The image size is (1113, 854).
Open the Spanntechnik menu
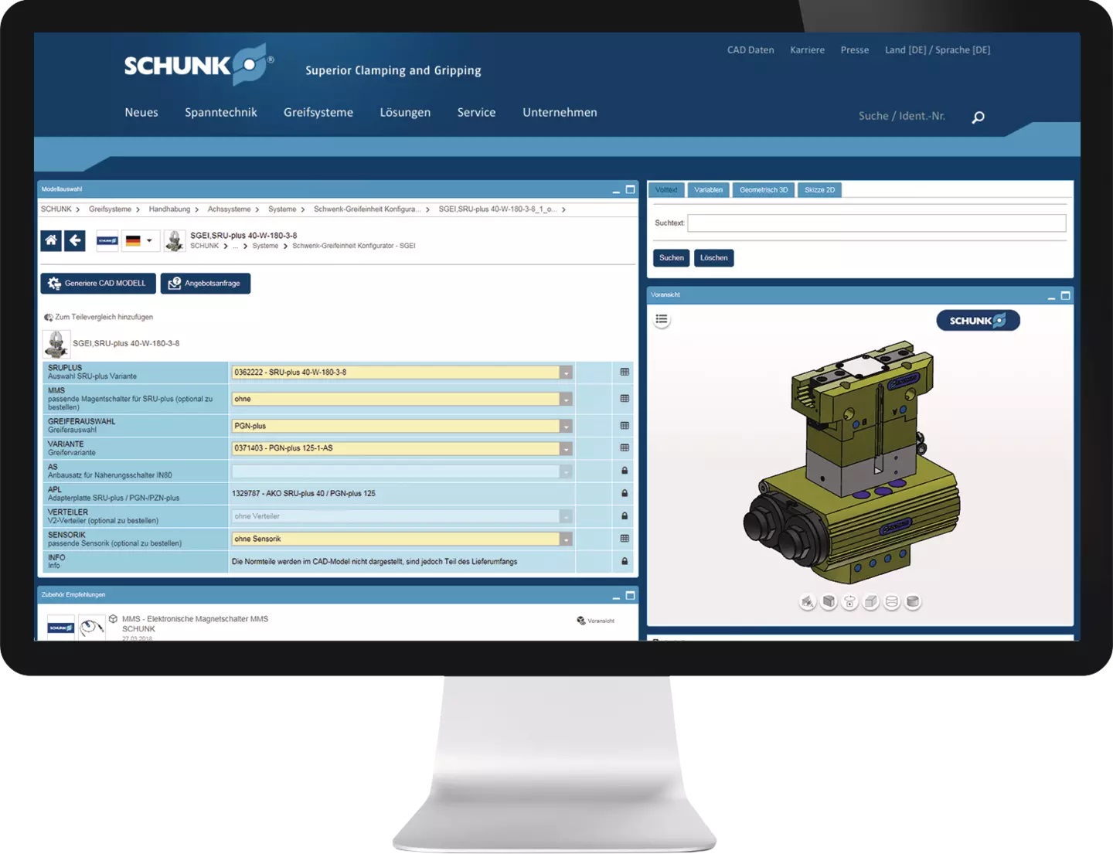tap(220, 112)
